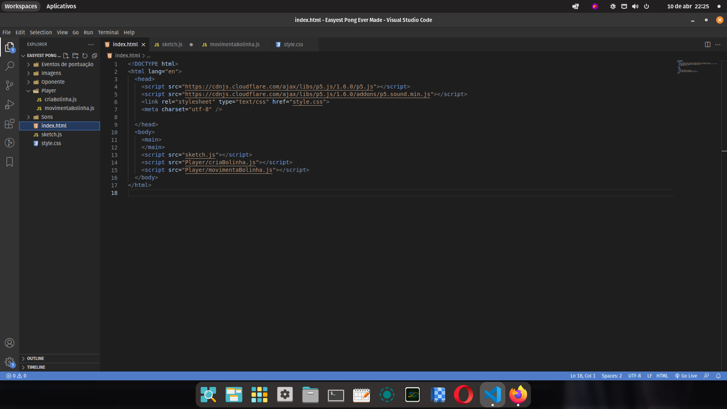The image size is (727, 409).
Task: Open the Selection menu
Action: (x=41, y=33)
